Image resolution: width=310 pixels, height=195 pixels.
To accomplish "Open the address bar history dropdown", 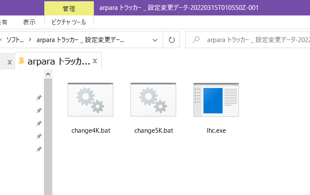I will (x=155, y=40).
